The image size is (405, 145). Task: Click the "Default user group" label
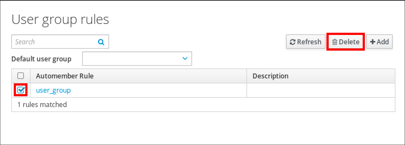[41, 59]
